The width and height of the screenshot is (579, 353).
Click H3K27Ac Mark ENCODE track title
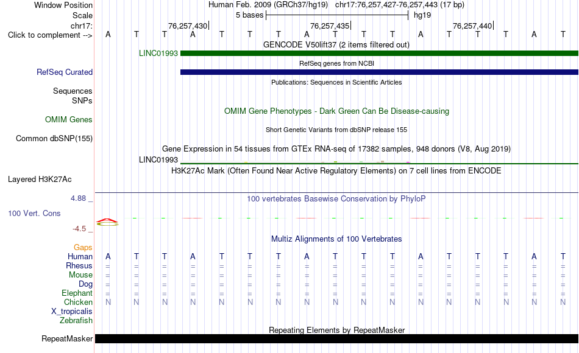(336, 171)
